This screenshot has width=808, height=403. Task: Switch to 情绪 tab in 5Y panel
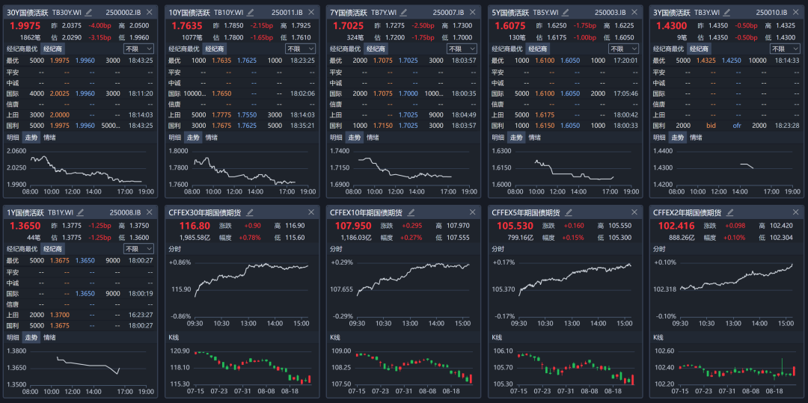tap(536, 138)
